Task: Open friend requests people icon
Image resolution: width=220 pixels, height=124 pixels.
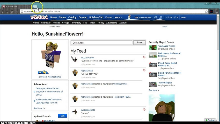Action: (161, 17)
